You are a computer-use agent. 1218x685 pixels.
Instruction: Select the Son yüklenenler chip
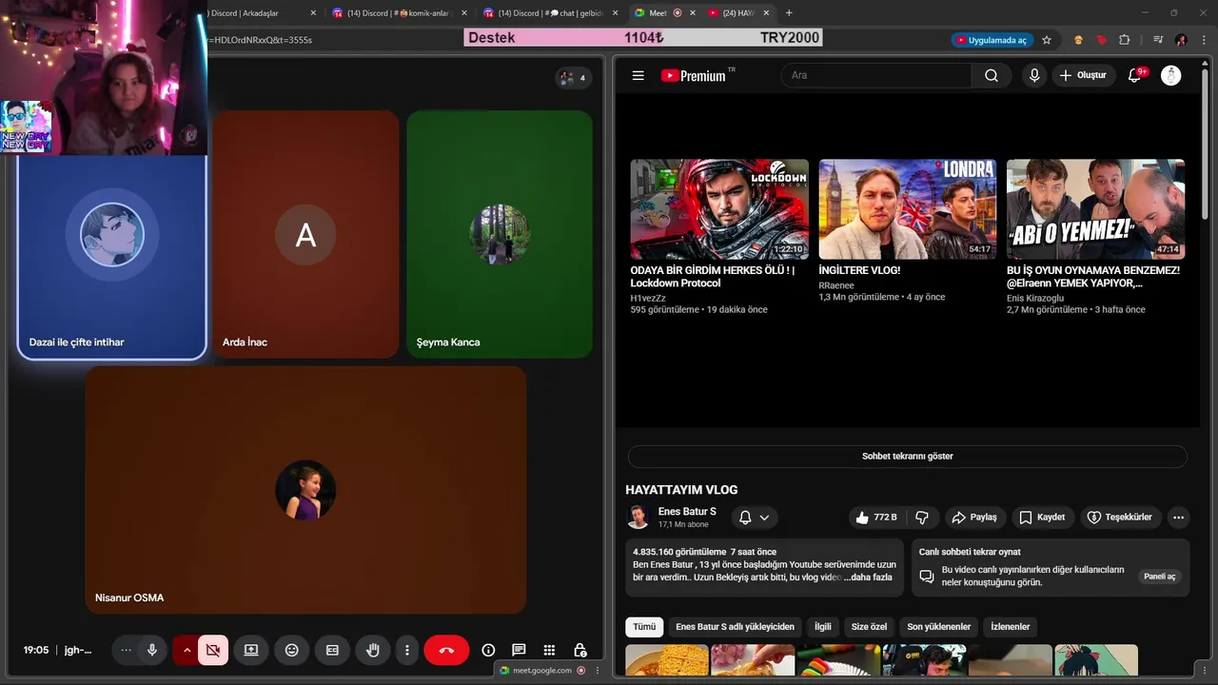[939, 627]
